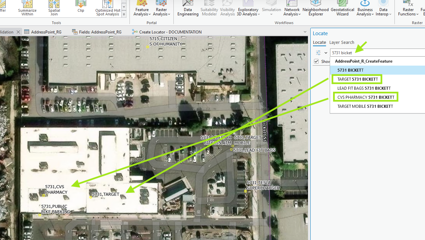Select the '5731 BICKETT' suggestion

(377, 70)
